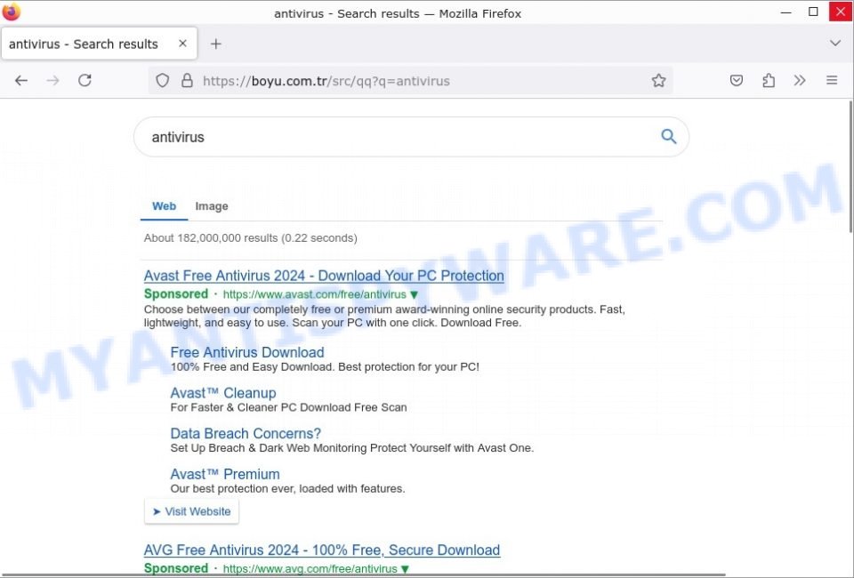Screen dimensions: 854x578
Task: Go back with the browser back arrow
Action: click(x=21, y=81)
